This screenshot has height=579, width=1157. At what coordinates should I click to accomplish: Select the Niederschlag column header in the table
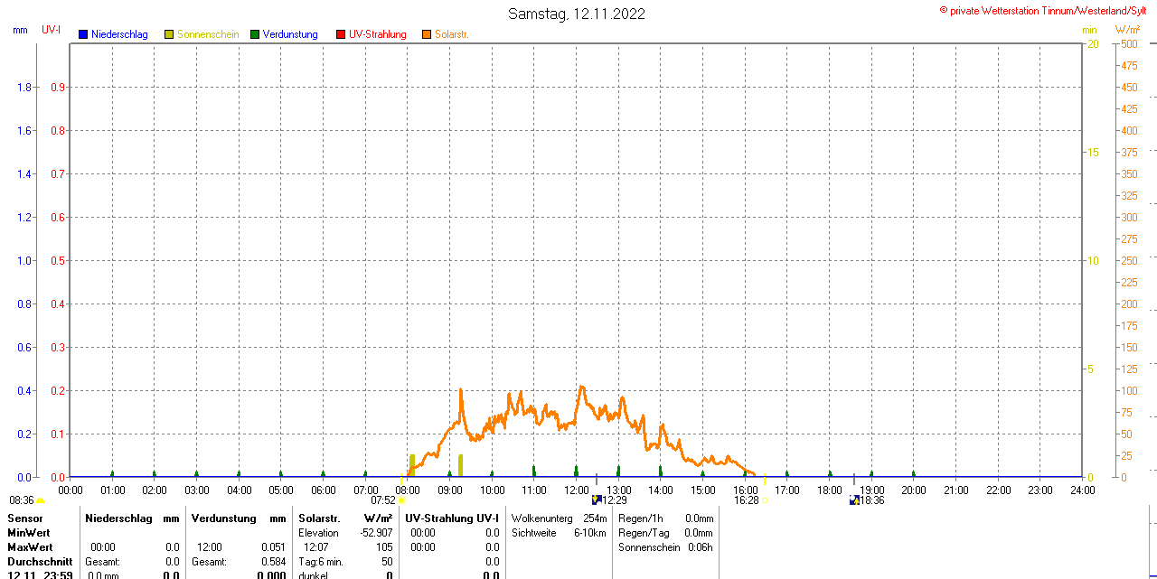(x=118, y=518)
